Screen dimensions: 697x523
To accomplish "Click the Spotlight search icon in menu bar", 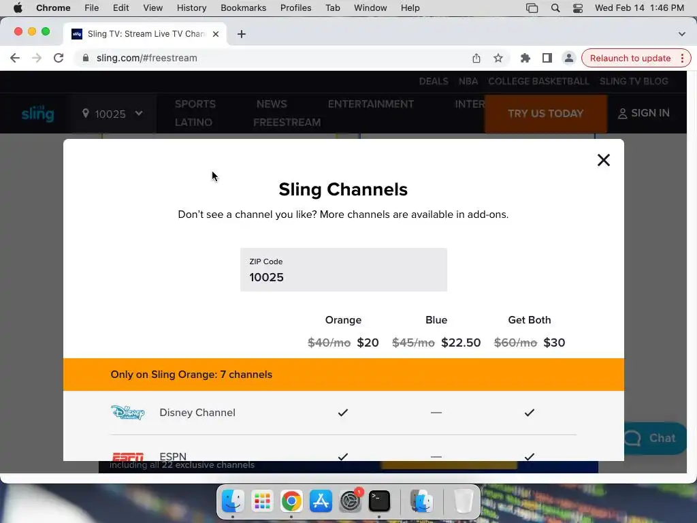I will point(555,8).
